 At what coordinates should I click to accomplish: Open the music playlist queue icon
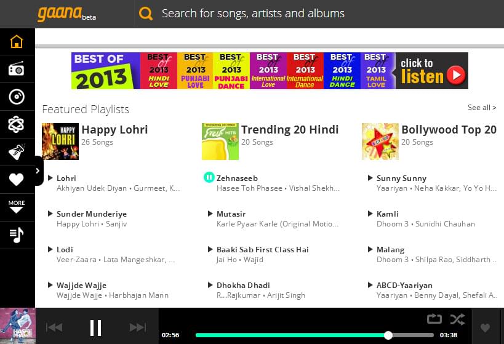pos(17,234)
